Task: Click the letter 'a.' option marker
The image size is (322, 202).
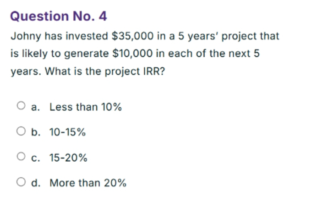Action: coord(35,107)
